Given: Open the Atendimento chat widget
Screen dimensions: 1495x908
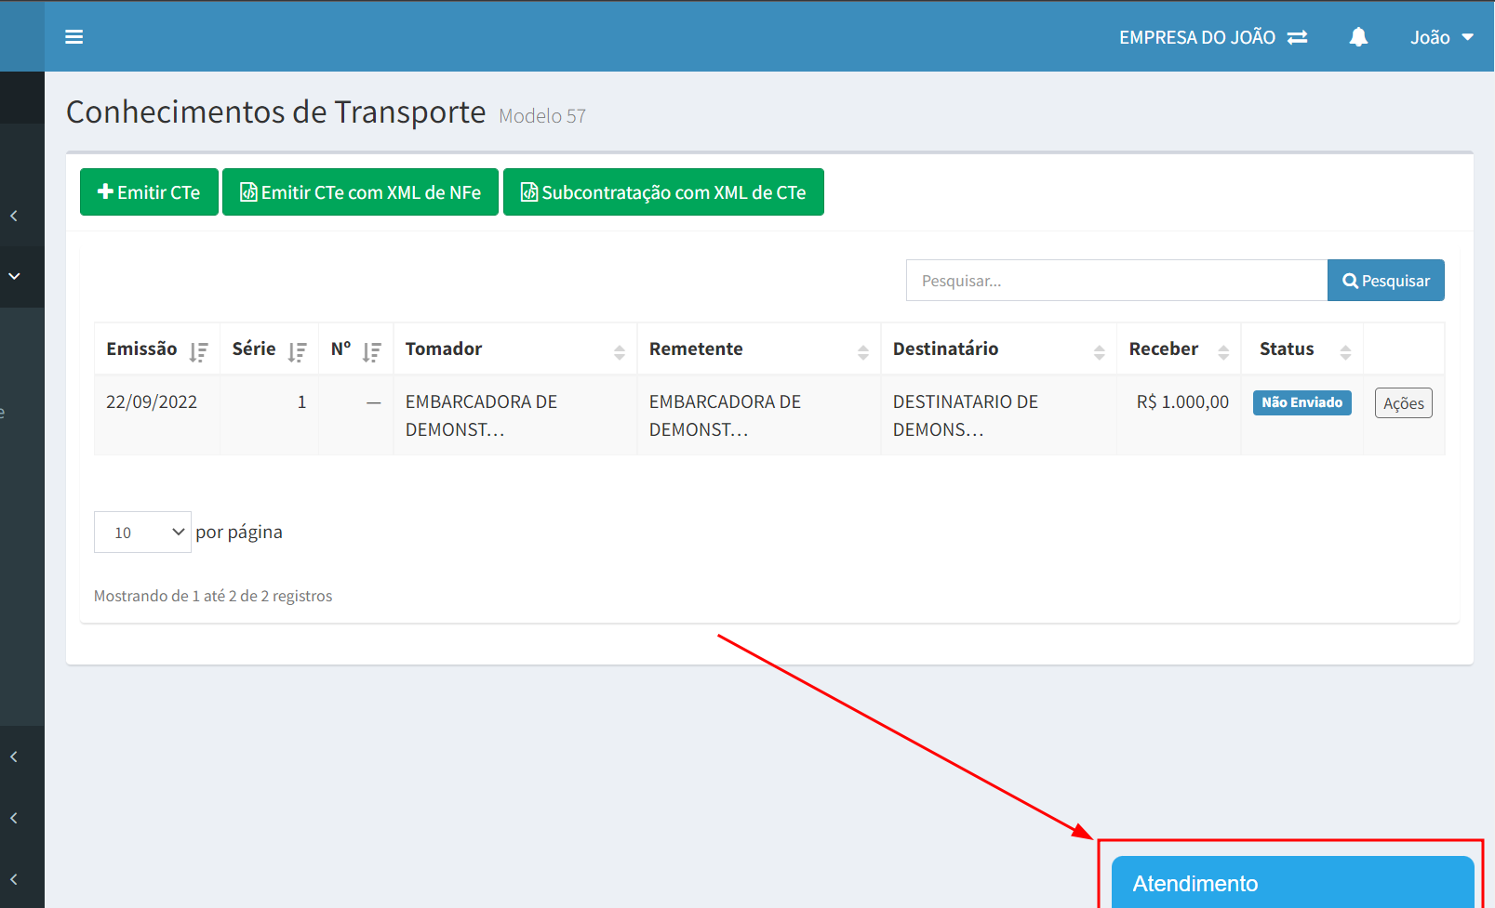Looking at the screenshot, I should 1292,882.
